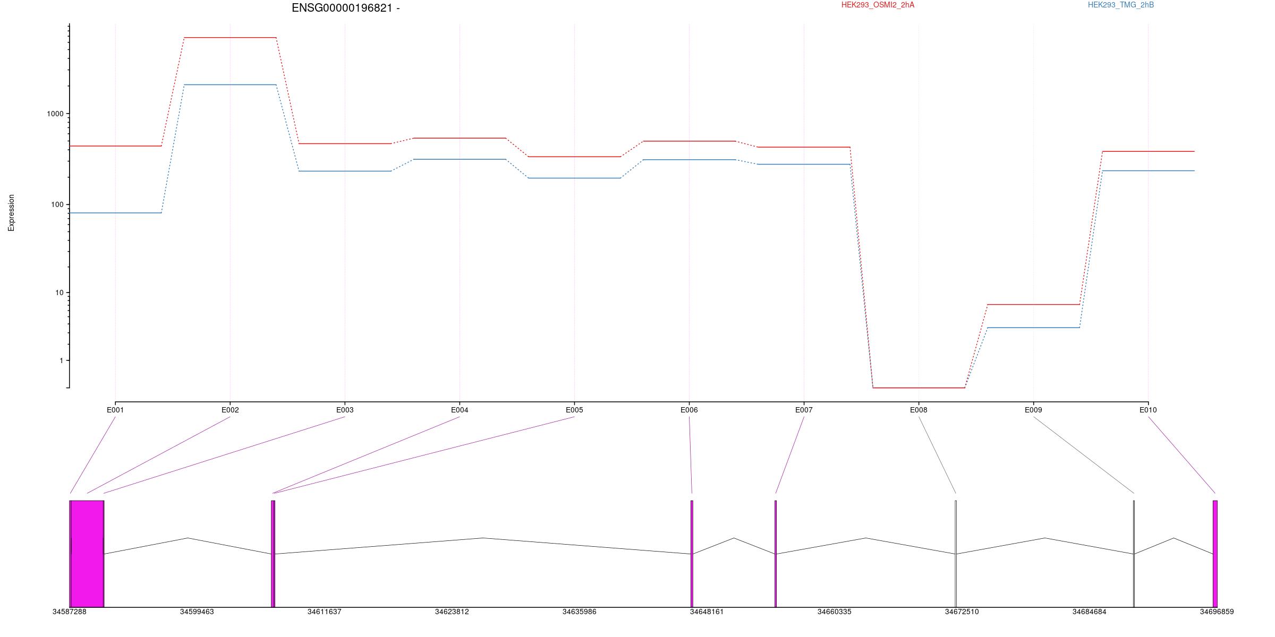The image size is (1275, 637).
Task: Click red line segment above E010
Action: pos(1148,151)
